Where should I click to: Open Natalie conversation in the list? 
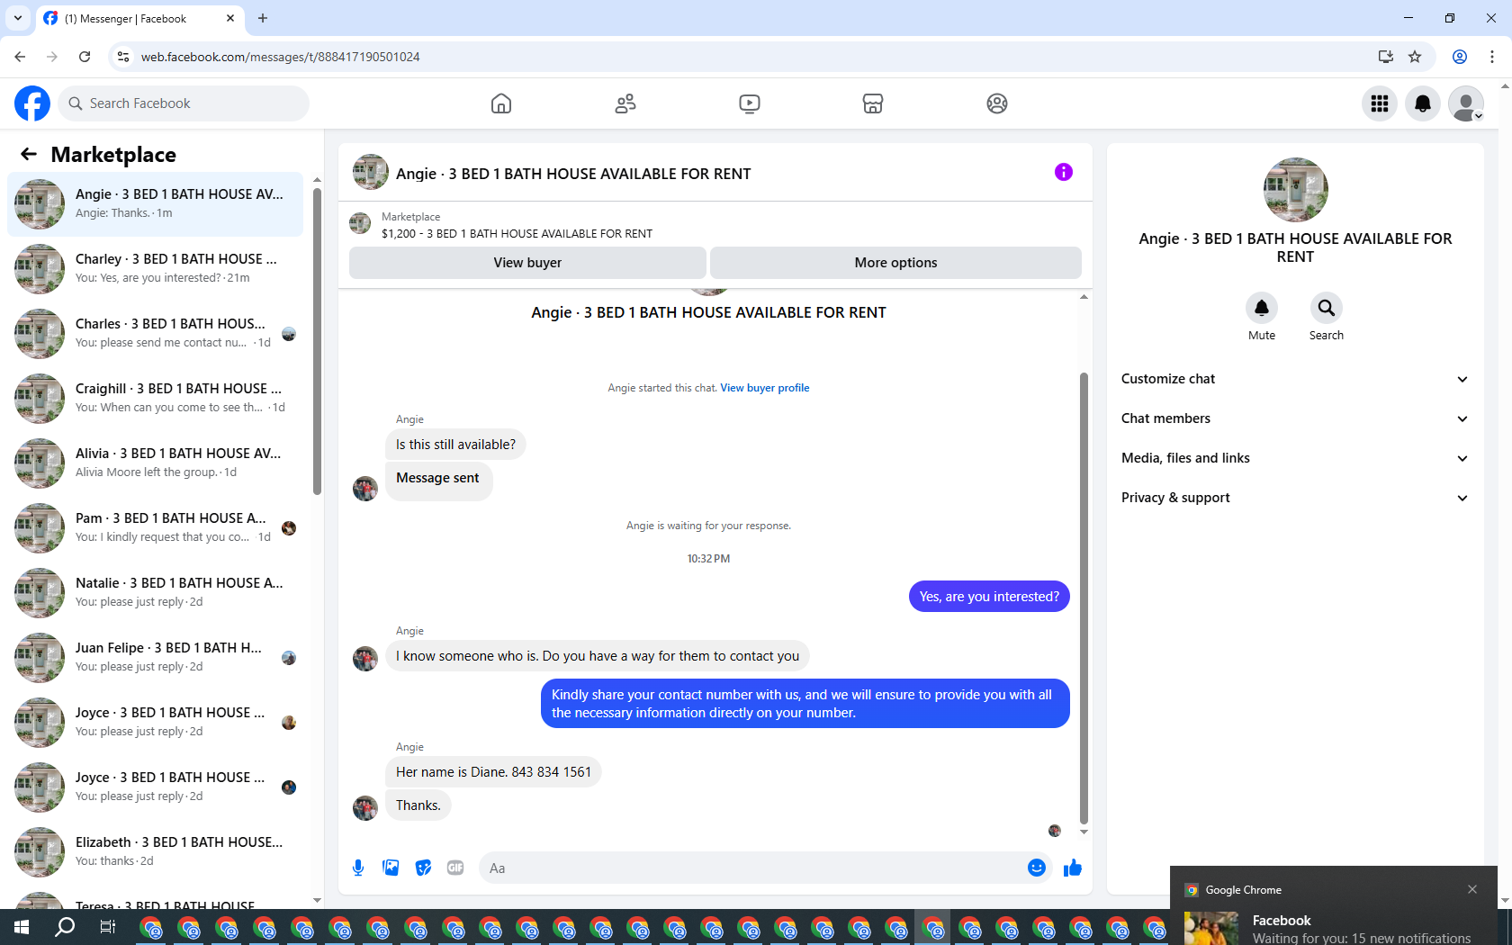pyautogui.click(x=155, y=593)
